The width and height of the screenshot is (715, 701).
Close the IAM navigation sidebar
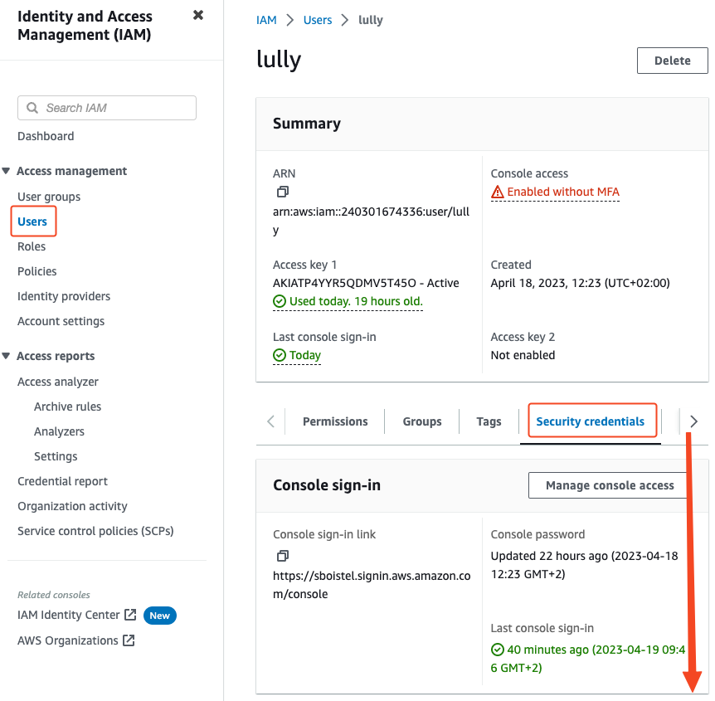(x=198, y=15)
